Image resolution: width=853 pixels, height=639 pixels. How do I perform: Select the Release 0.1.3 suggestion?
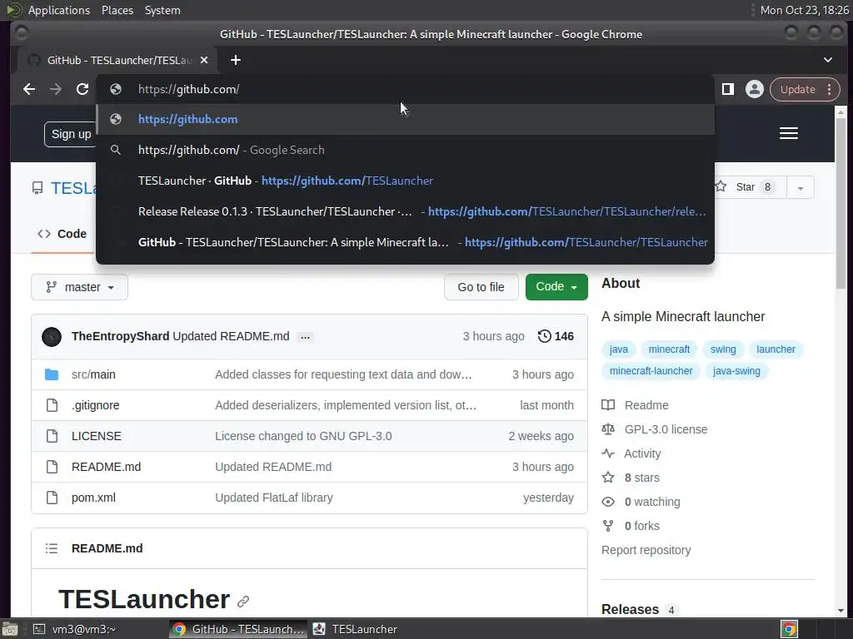click(x=406, y=211)
